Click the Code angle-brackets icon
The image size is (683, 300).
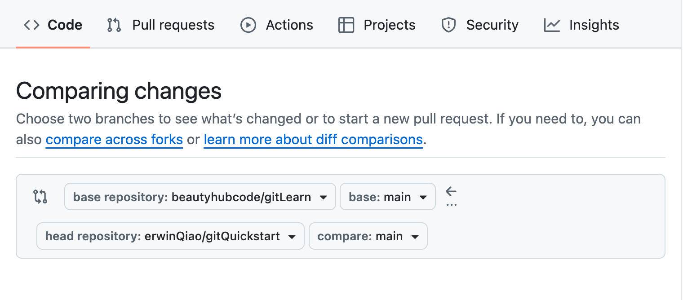[31, 25]
